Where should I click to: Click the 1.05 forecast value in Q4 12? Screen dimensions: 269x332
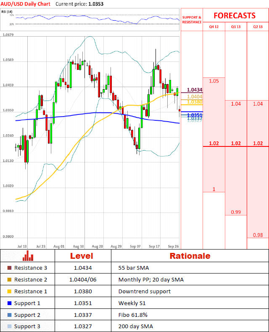pyautogui.click(x=214, y=81)
